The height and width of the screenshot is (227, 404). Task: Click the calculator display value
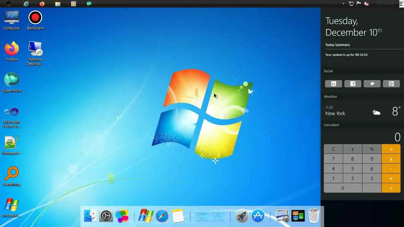point(397,137)
